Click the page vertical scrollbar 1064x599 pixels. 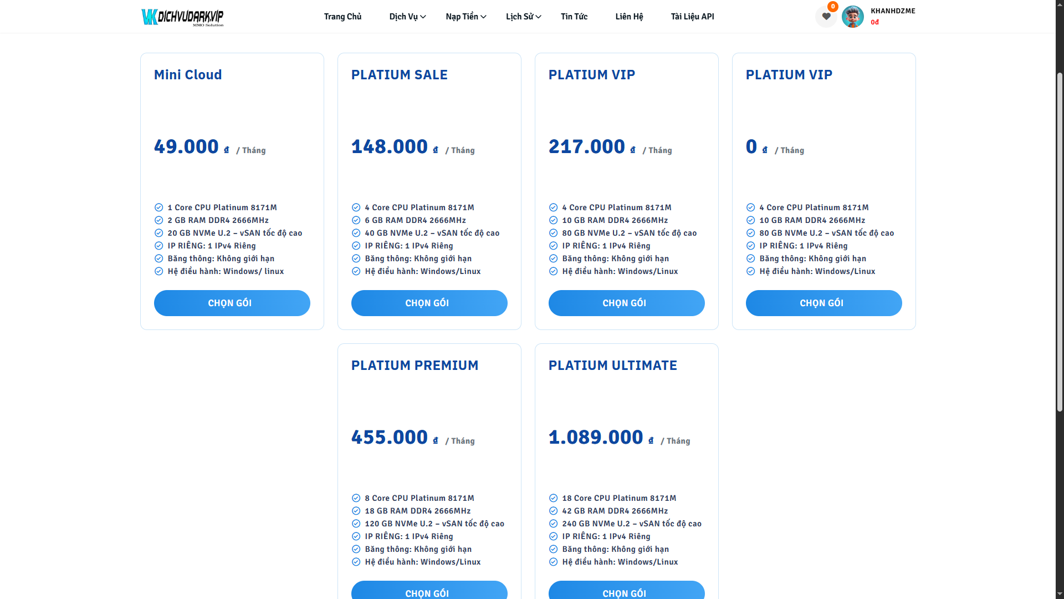point(1060,241)
